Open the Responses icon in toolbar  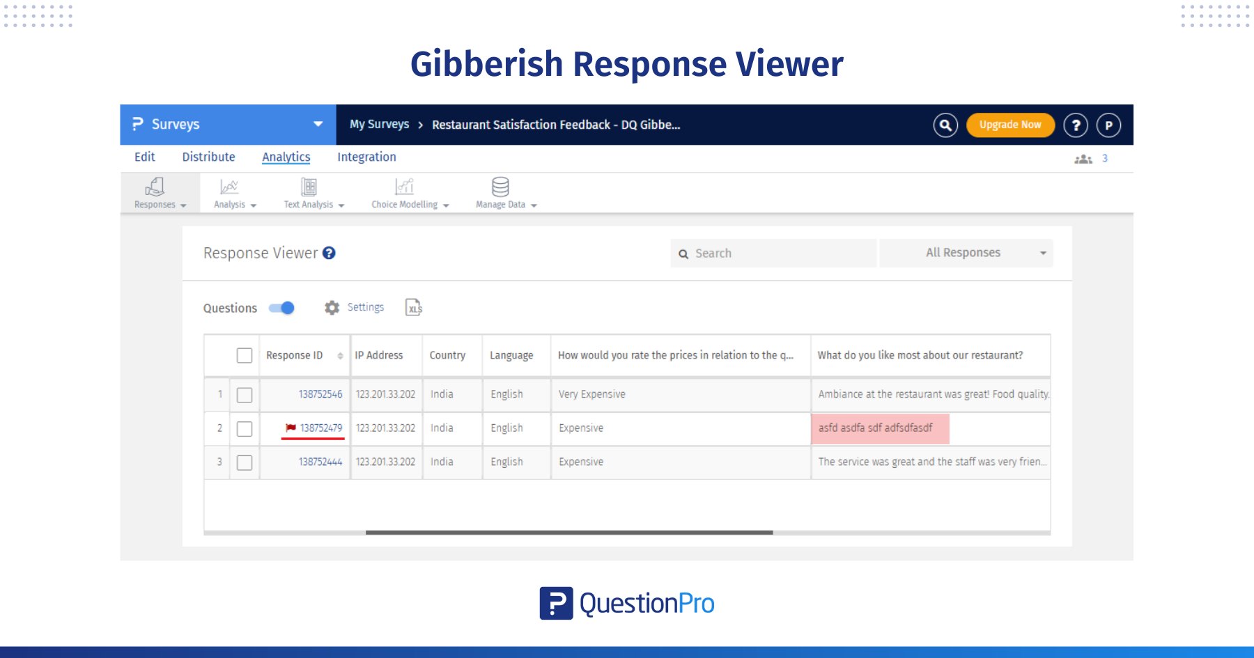155,187
